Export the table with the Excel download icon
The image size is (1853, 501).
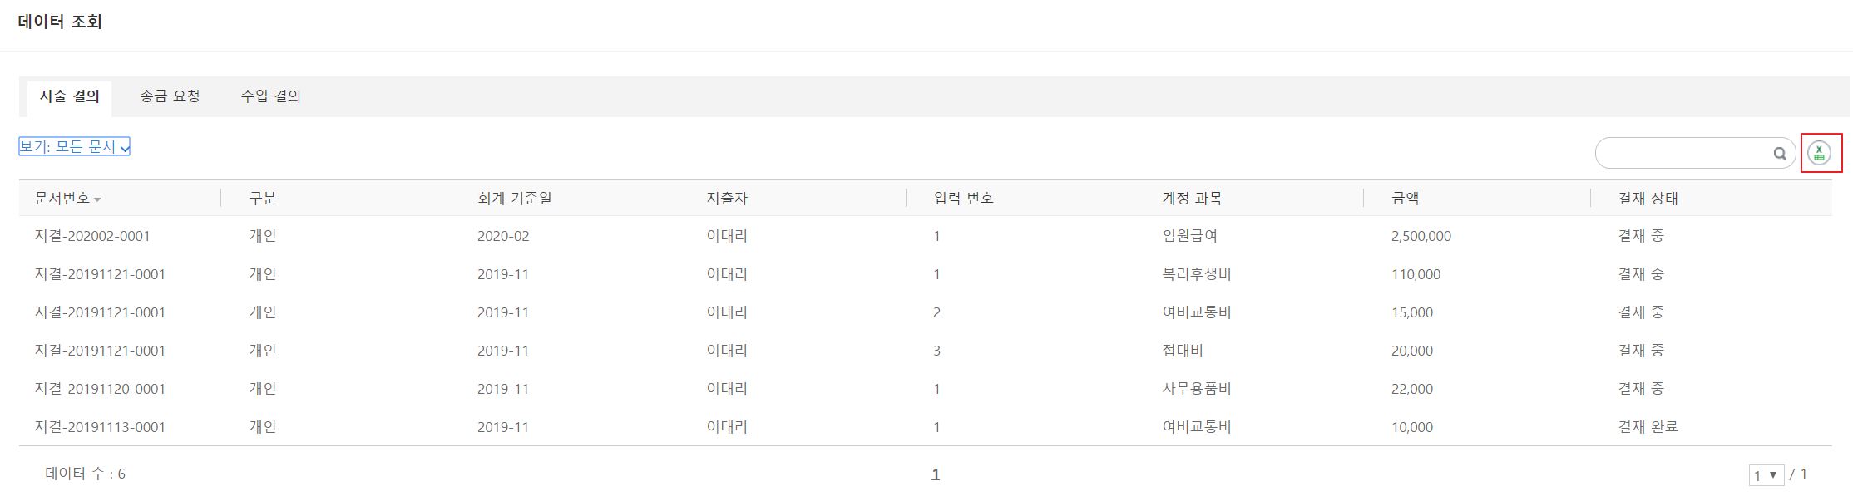tap(1820, 153)
